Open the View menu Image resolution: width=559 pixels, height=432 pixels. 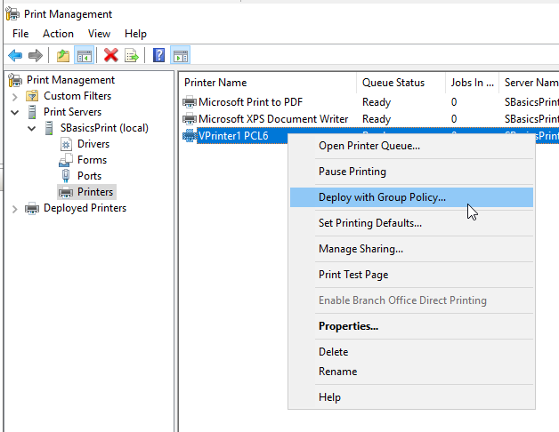[x=99, y=34]
